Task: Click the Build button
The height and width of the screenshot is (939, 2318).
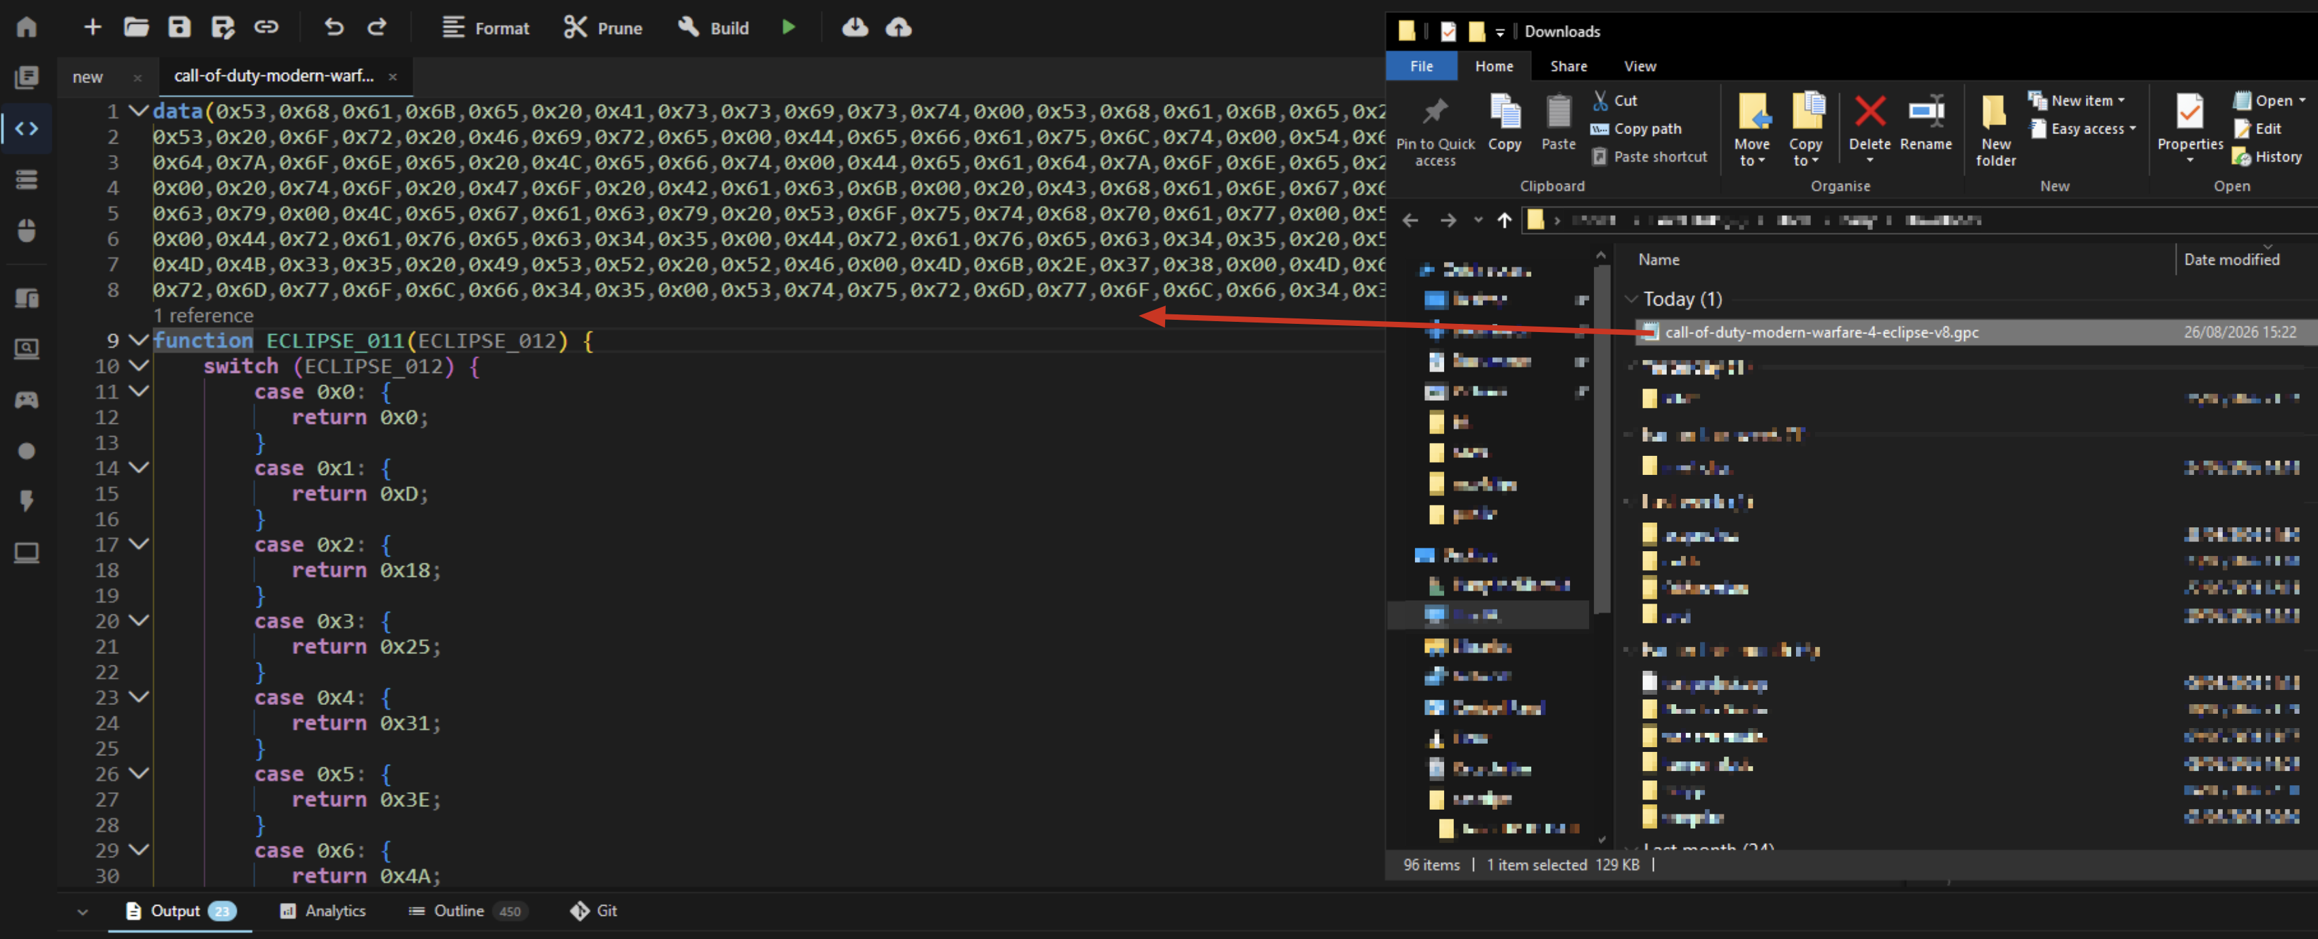Action: (x=713, y=28)
